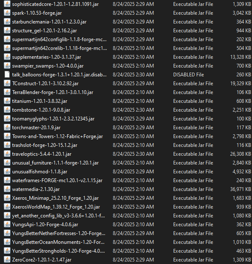Select the icon of YungsApi-1.20-Forge-4.0.6.jar

coord(7,225)
